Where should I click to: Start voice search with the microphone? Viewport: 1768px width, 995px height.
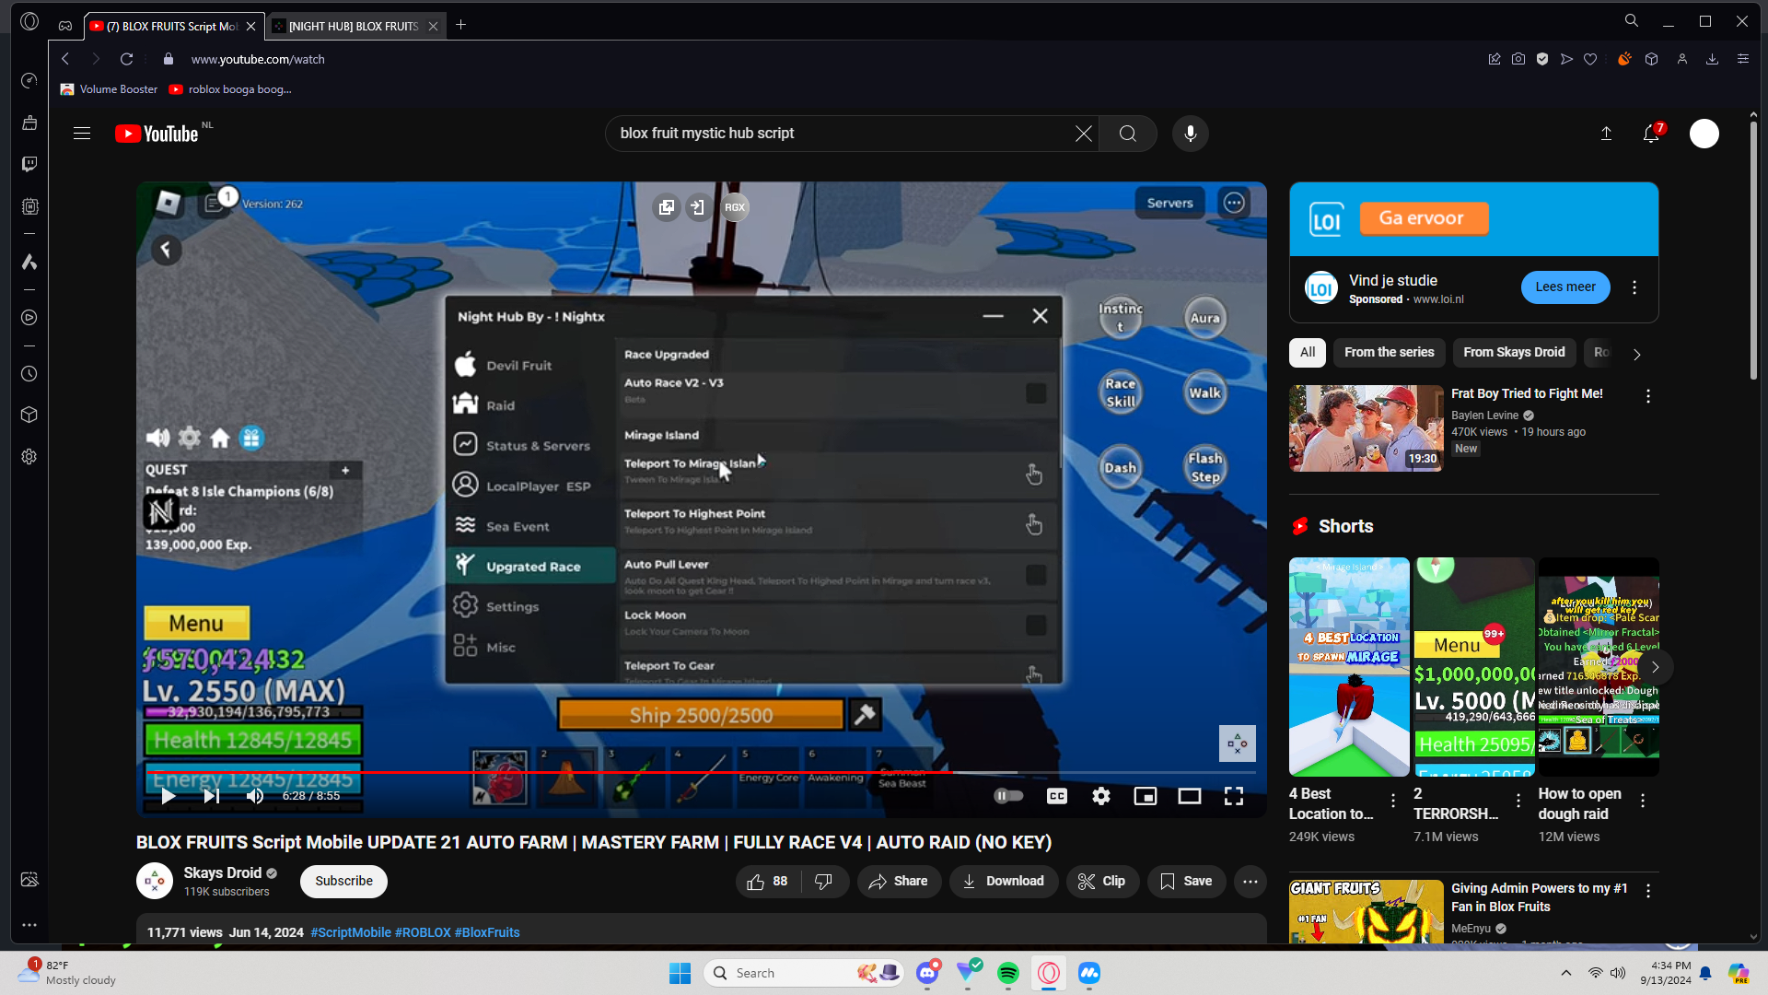pos(1190,134)
